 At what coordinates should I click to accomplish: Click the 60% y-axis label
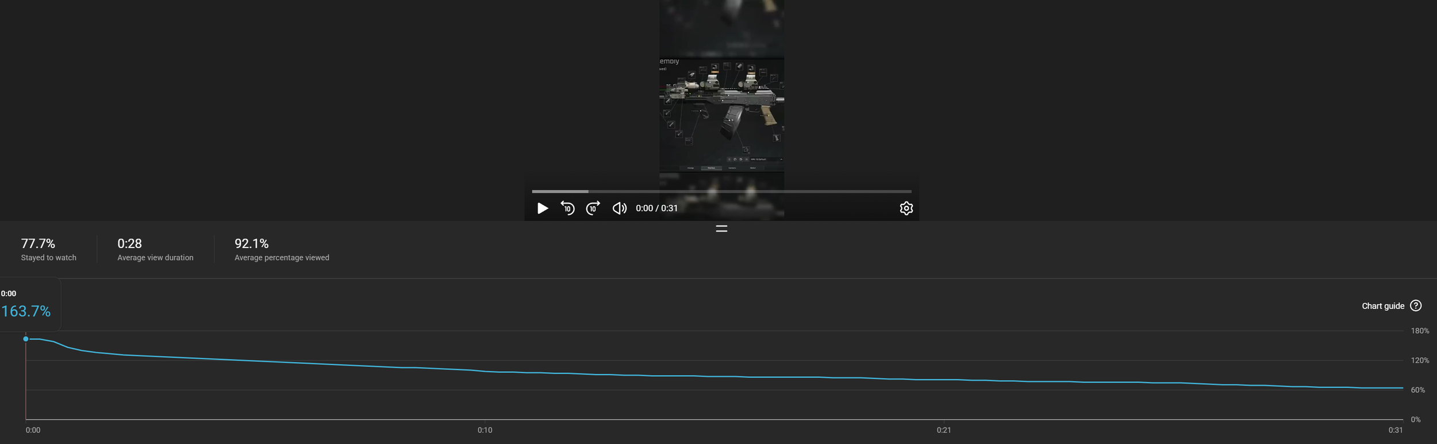(x=1417, y=390)
